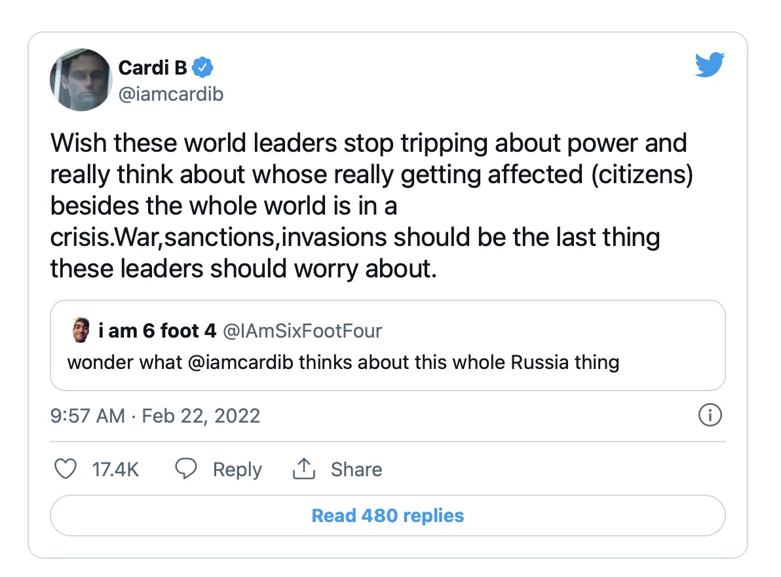Open the Cardi B display name
This screenshot has height=577, width=781.
point(153,67)
